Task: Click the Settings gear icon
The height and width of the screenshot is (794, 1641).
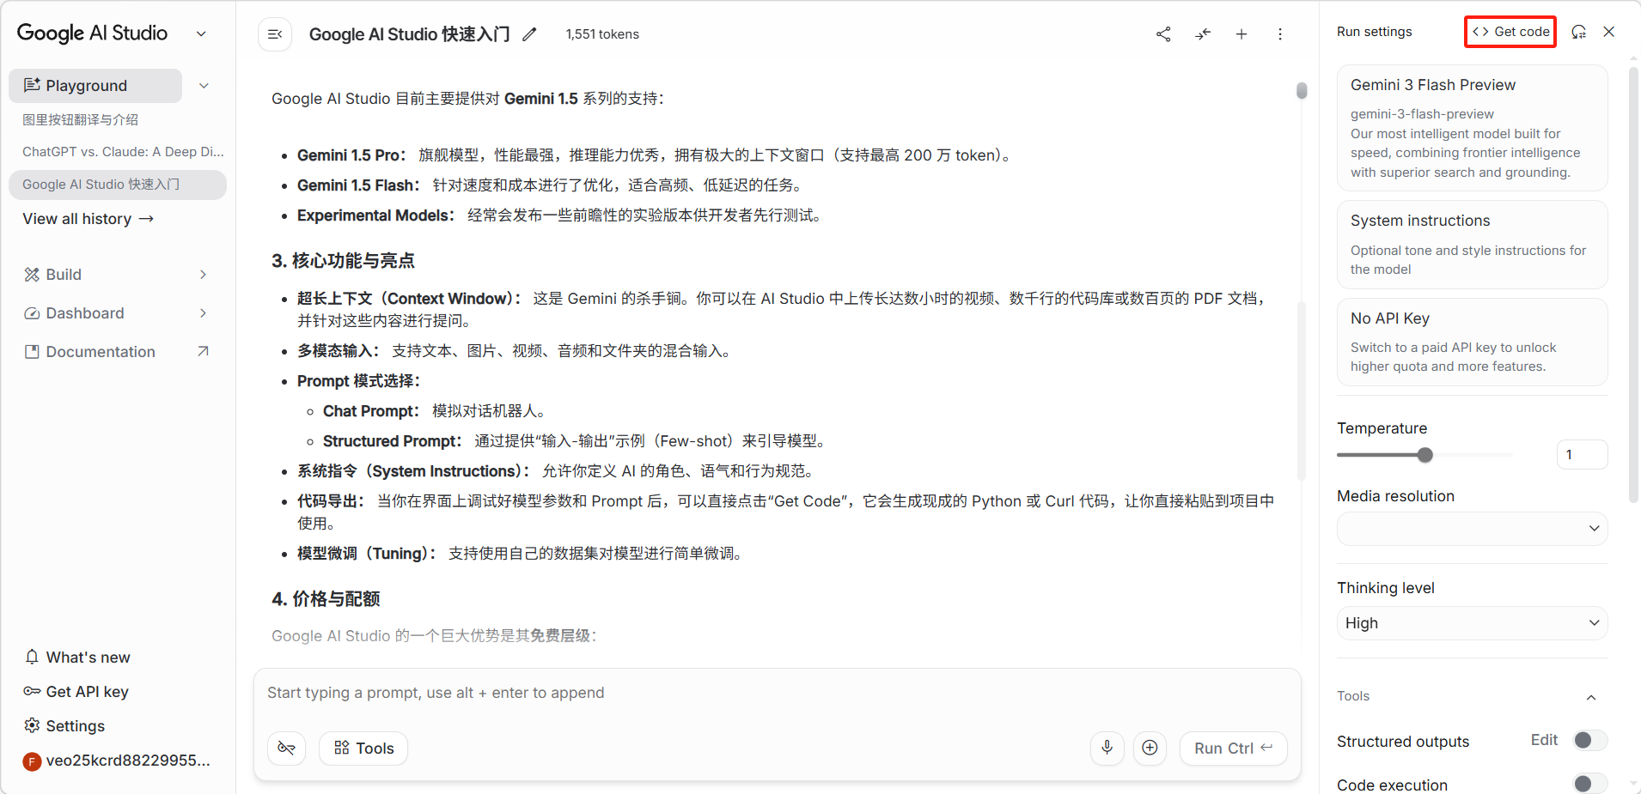Action: pyautogui.click(x=32, y=725)
